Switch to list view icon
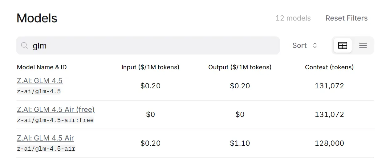This screenshot has height=158, width=378. 363,46
